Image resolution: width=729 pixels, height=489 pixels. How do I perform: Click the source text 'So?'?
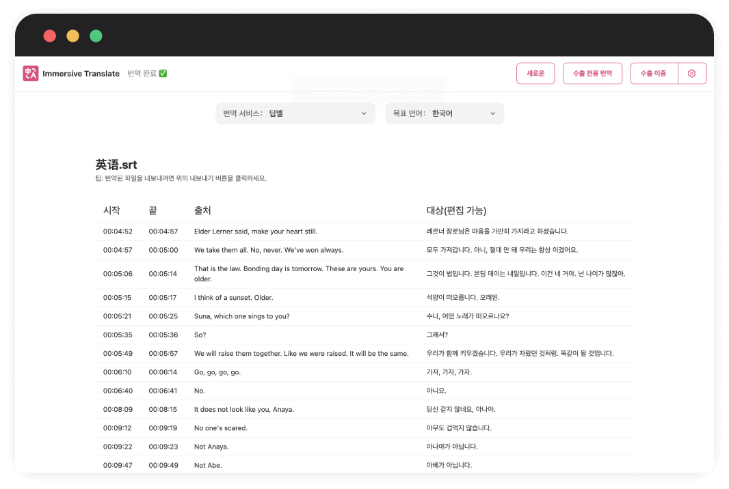[200, 335]
